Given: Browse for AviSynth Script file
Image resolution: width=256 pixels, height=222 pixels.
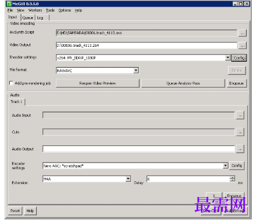Looking at the screenshot, I should point(242,33).
